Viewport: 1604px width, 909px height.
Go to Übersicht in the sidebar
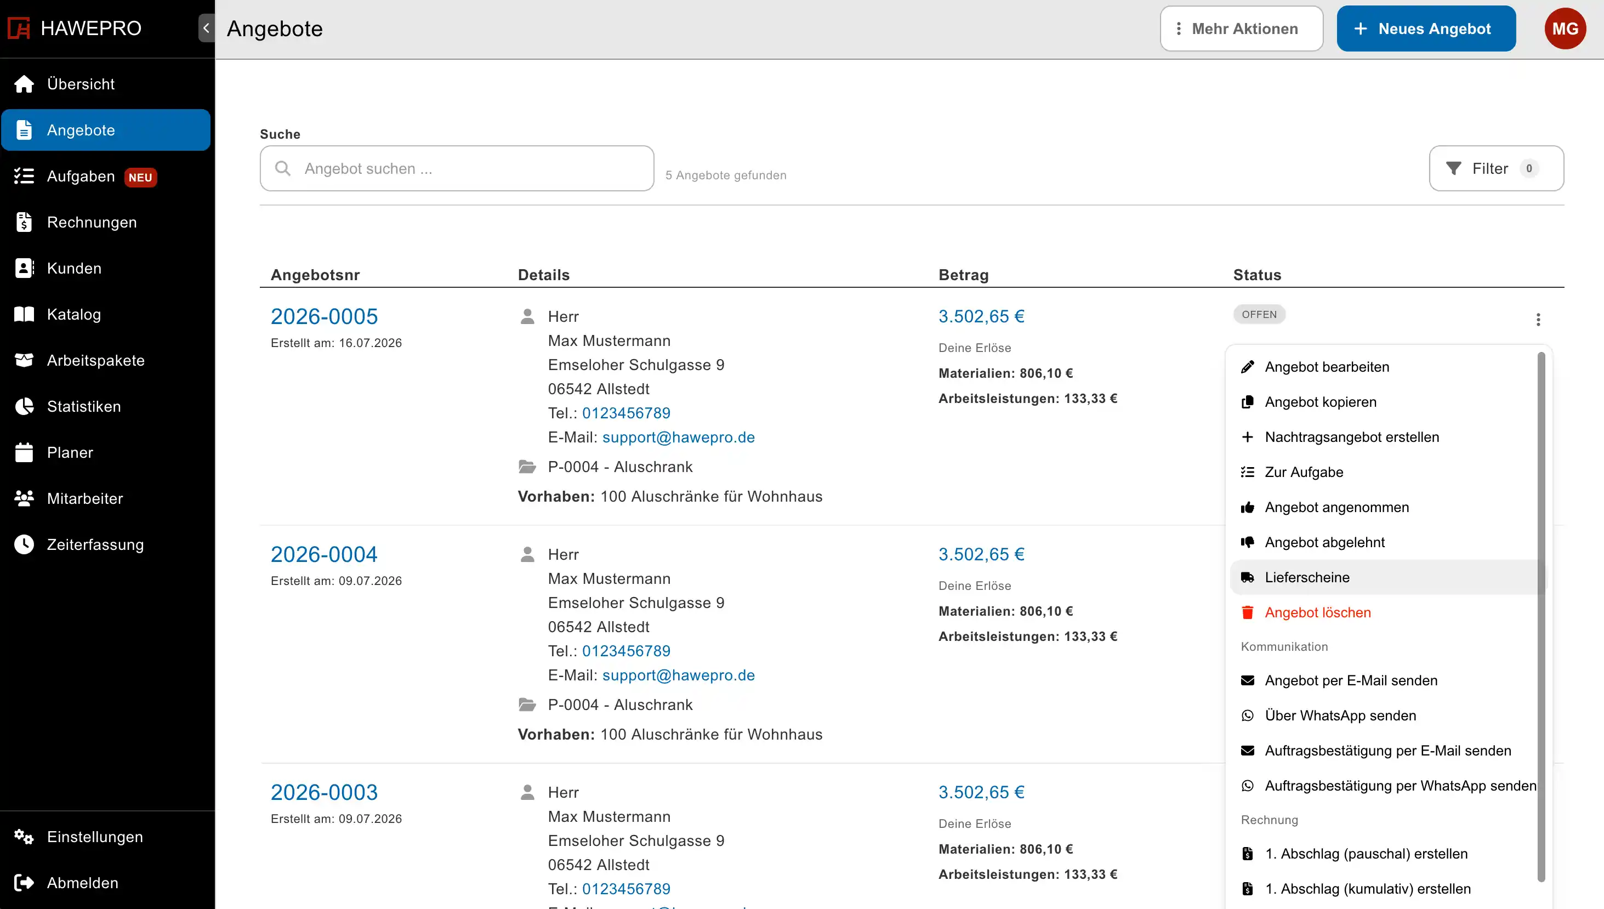coord(105,84)
